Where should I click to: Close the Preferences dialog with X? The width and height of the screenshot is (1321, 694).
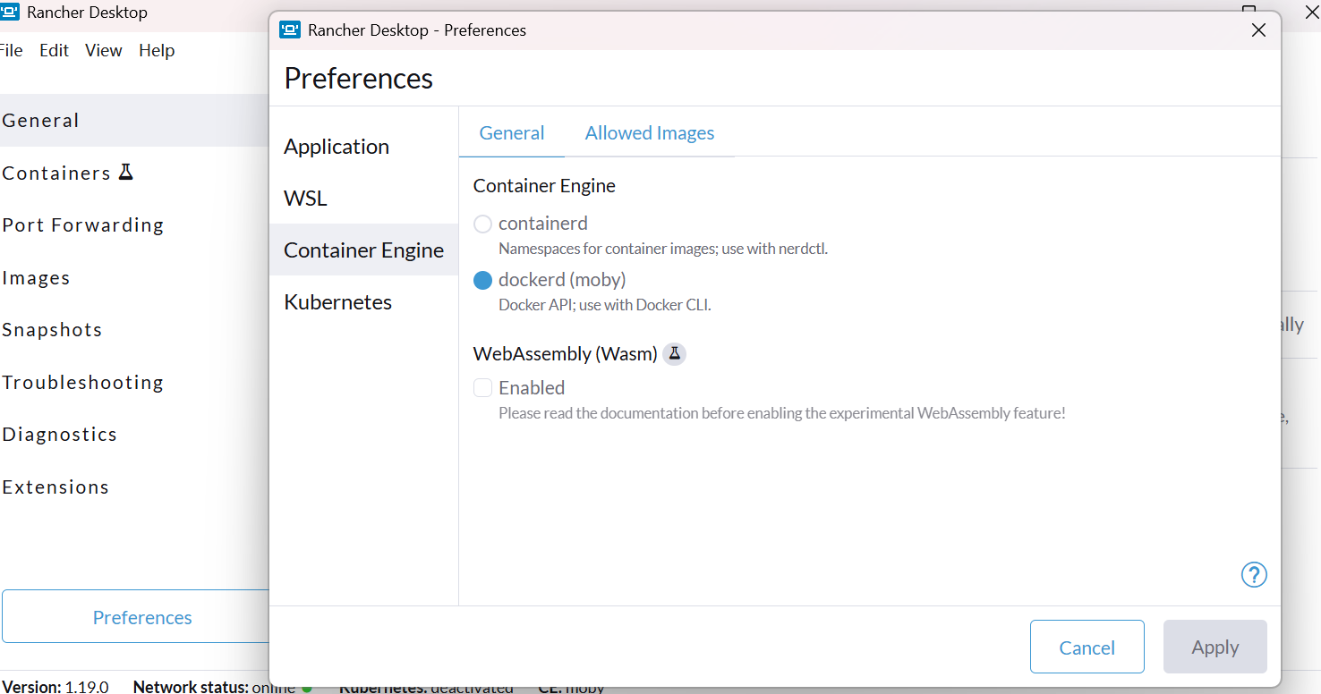1258,30
